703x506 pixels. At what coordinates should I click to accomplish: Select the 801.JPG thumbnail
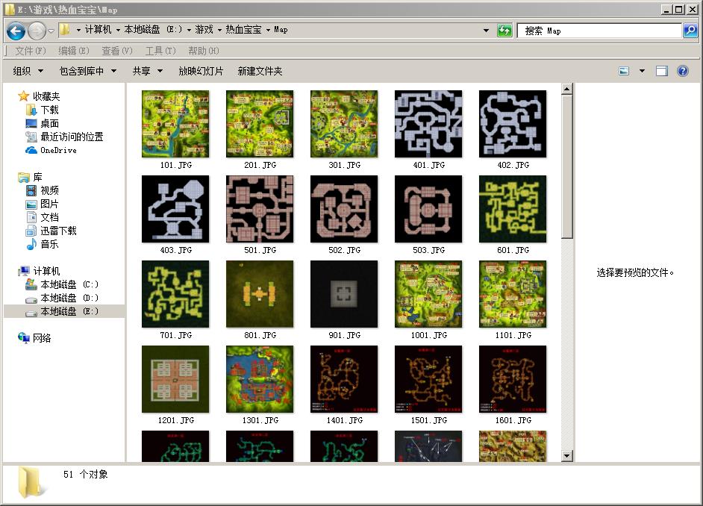click(x=260, y=294)
